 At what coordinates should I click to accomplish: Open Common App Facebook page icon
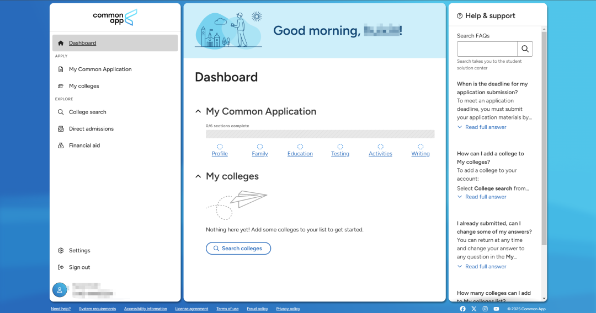(x=462, y=309)
